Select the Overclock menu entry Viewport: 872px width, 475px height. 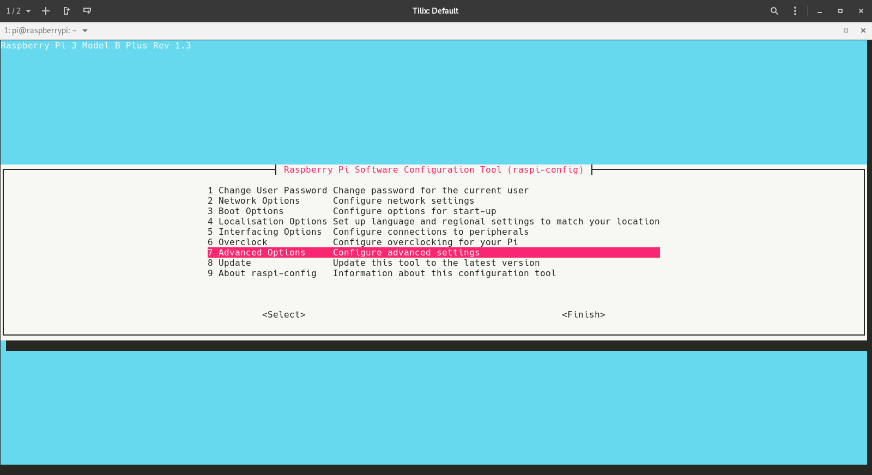(243, 242)
